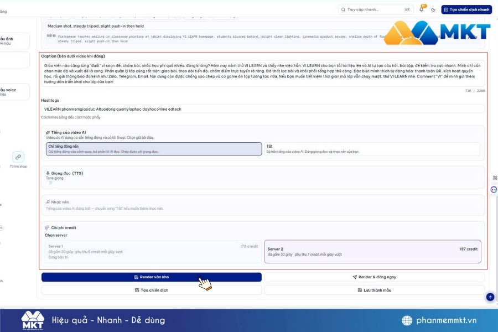Click the 'Cách nhau bằng dấu cách hoặc phẩy' hint

[x=71, y=117]
